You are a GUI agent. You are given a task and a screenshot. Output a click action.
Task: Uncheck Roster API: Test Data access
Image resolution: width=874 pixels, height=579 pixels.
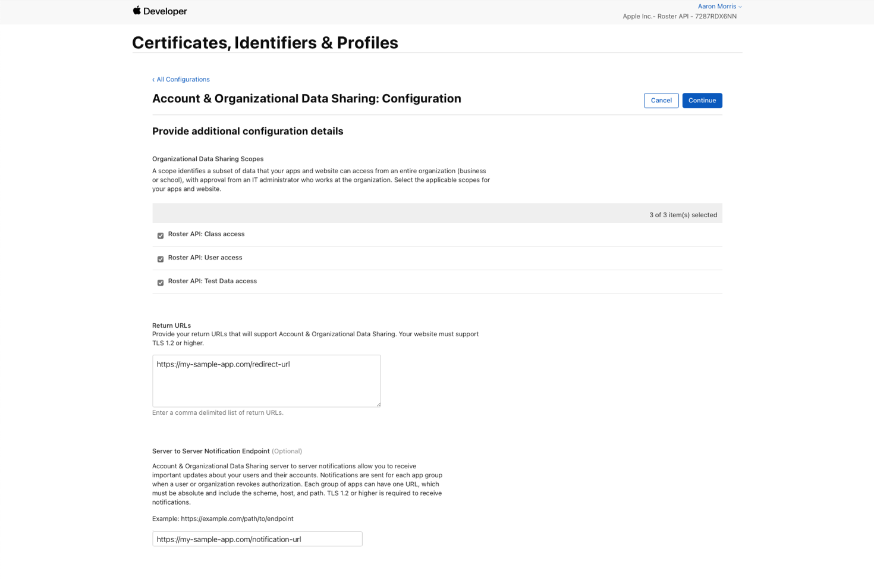point(160,283)
